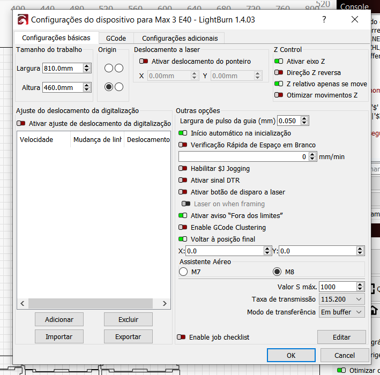
Task: Confirm settings with OK button
Action: 290,355
